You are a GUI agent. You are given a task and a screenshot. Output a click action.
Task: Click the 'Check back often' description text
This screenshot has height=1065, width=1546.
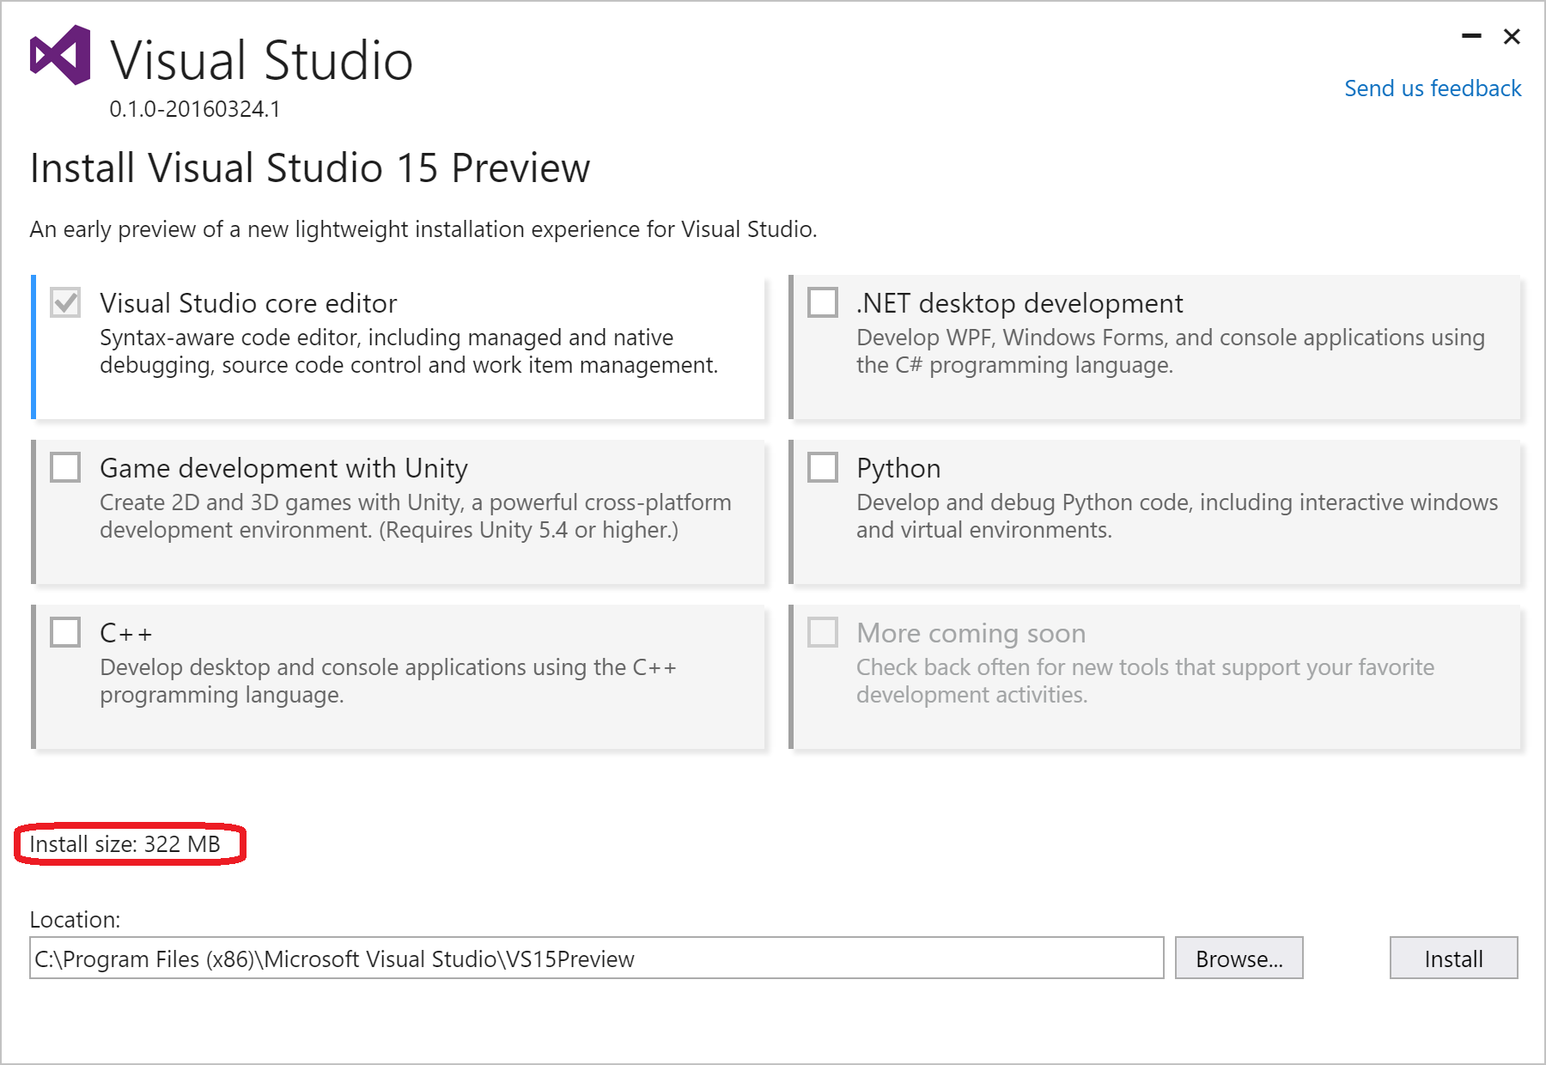pyautogui.click(x=1145, y=681)
